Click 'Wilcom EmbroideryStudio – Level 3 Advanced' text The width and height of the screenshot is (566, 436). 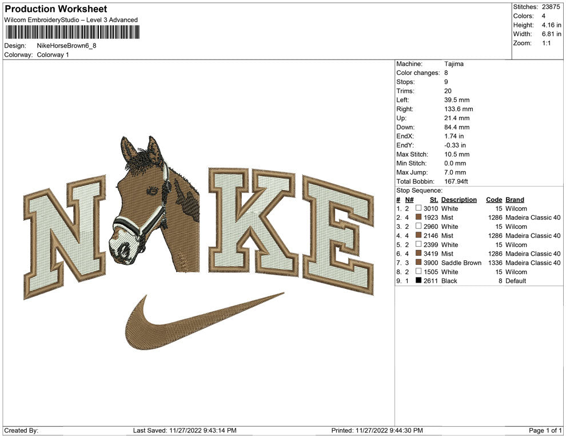pos(71,20)
